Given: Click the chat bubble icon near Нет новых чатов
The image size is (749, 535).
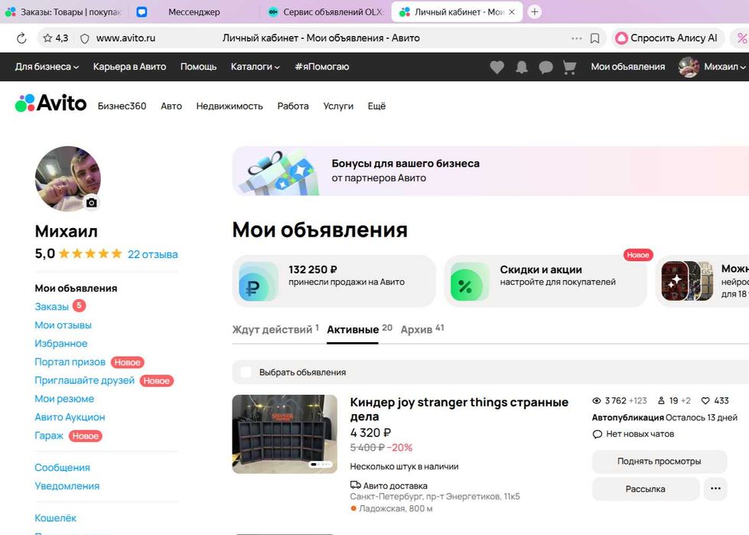Looking at the screenshot, I should coord(597,434).
